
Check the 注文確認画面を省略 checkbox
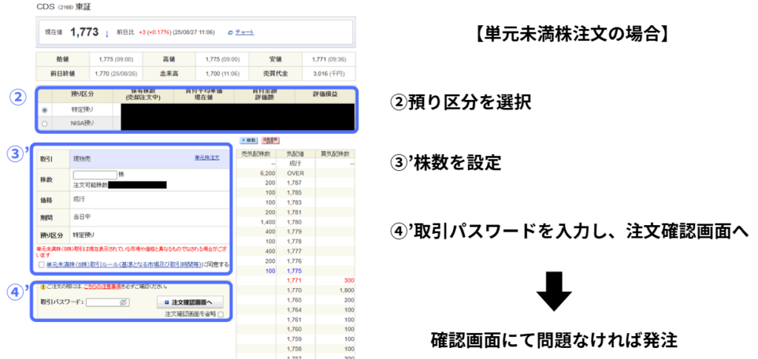pyautogui.click(x=220, y=315)
